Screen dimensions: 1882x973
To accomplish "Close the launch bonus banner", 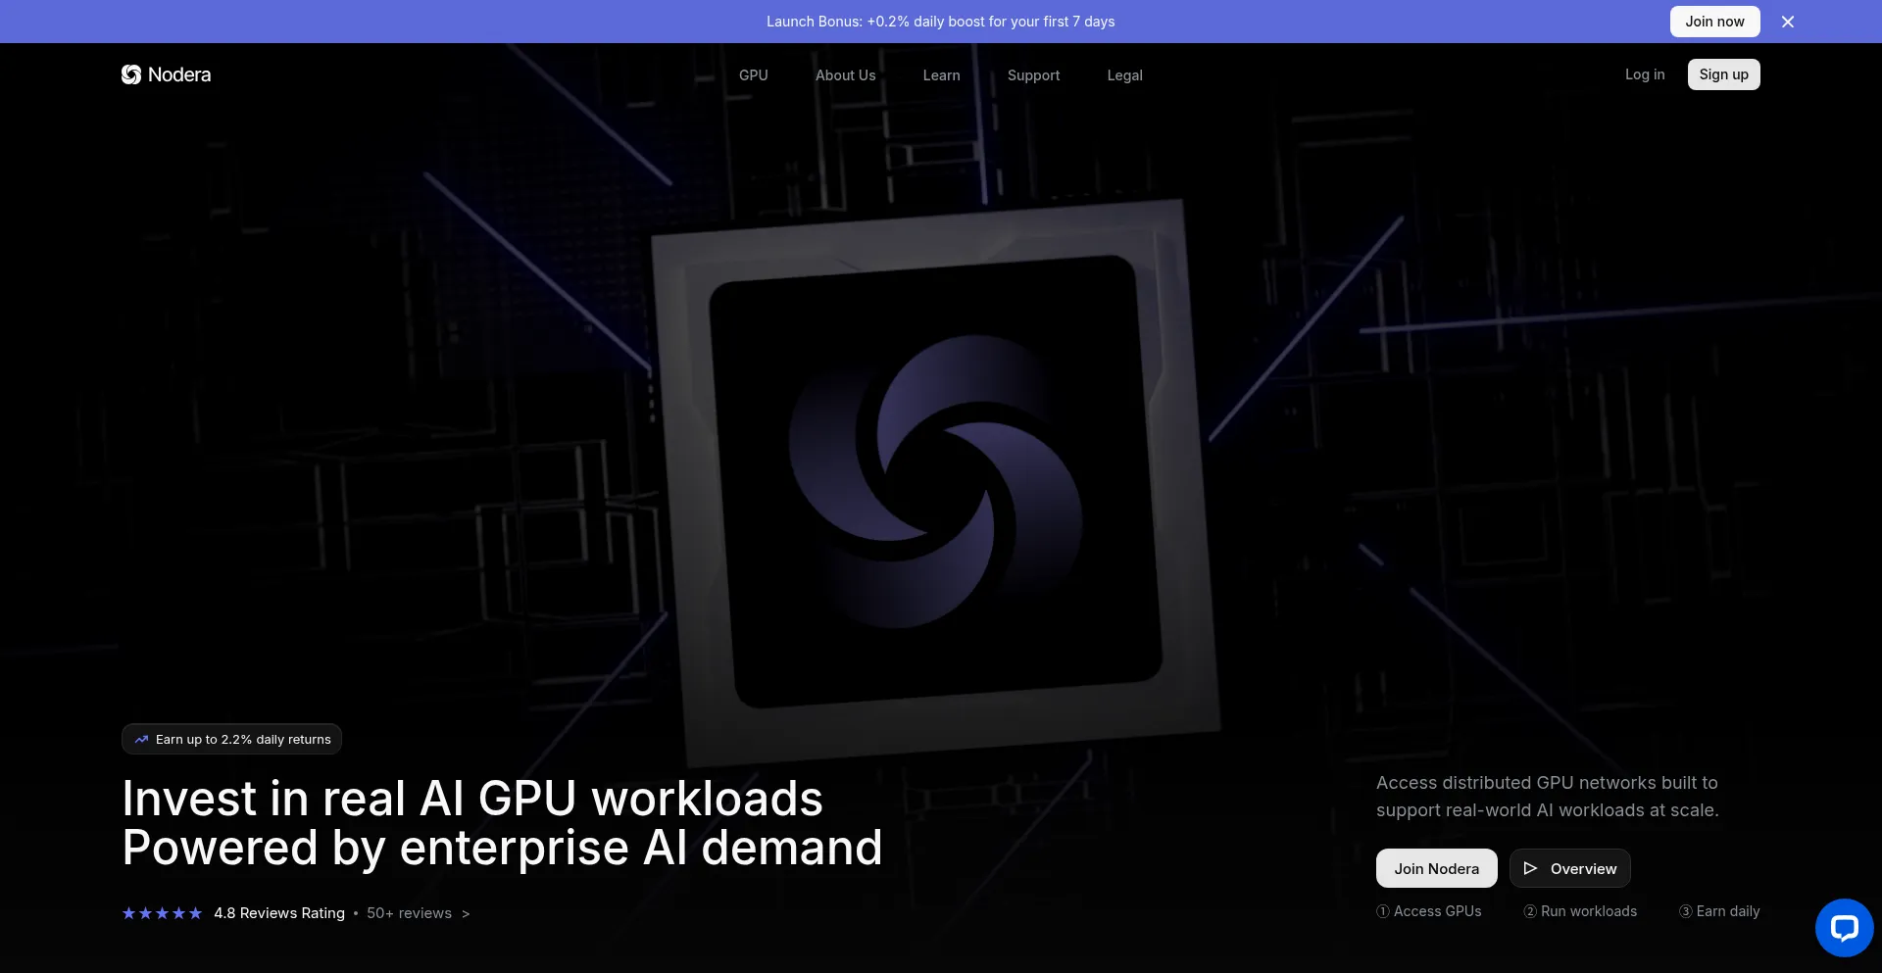I will (x=1788, y=22).
